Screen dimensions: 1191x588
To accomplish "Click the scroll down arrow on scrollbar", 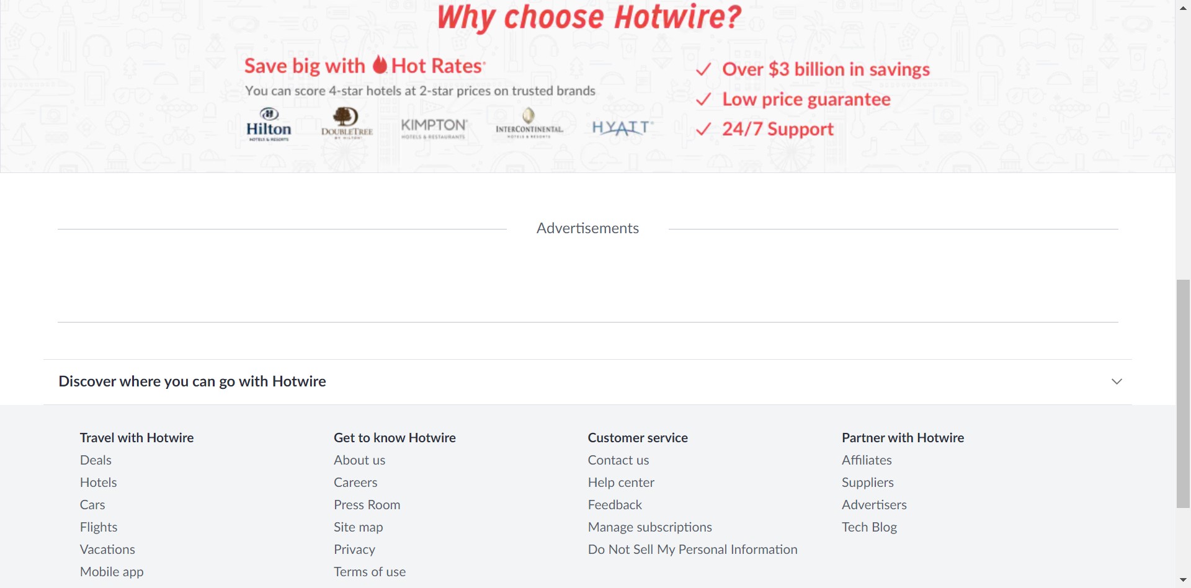I will point(1183,581).
